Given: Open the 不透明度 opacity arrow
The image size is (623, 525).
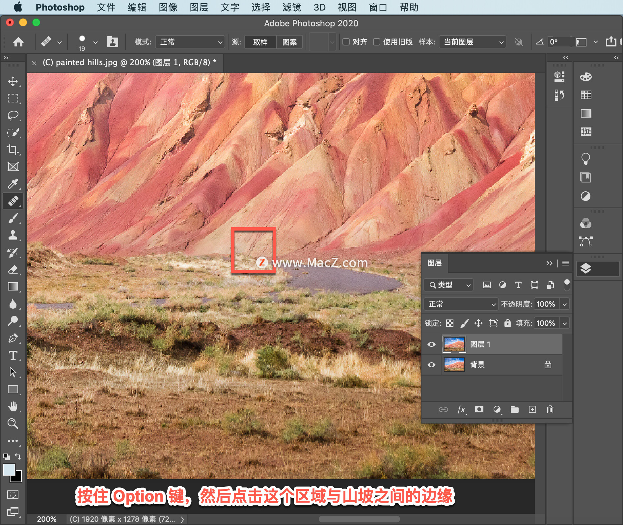Looking at the screenshot, I should [565, 304].
